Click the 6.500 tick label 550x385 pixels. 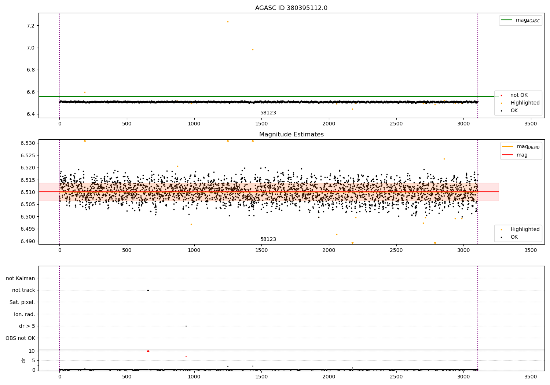click(27, 217)
